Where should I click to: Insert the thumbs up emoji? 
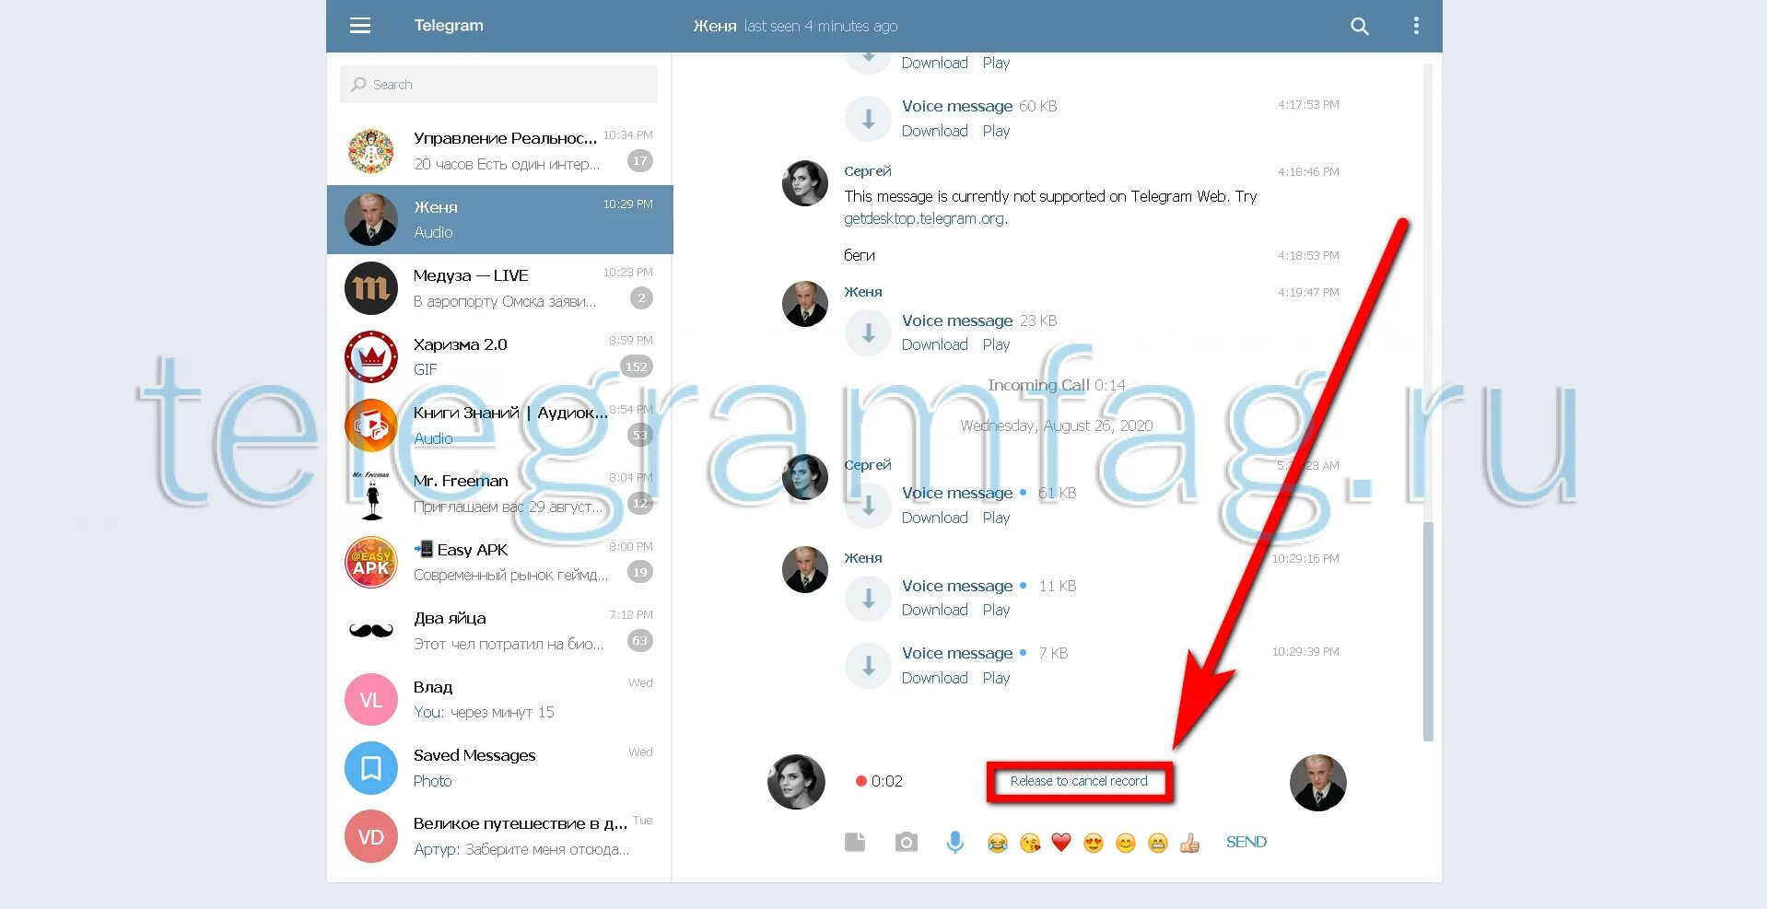(x=1189, y=843)
